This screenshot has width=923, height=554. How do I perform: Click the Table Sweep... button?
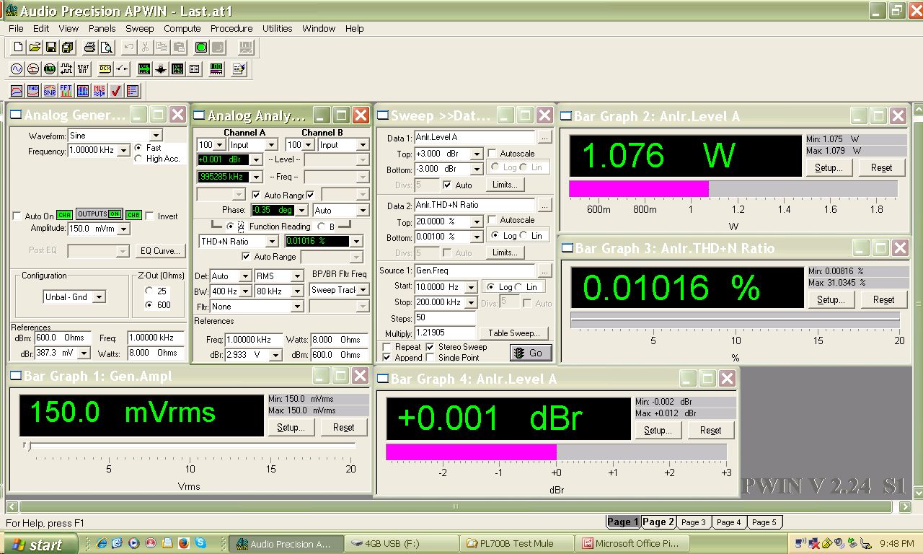514,333
